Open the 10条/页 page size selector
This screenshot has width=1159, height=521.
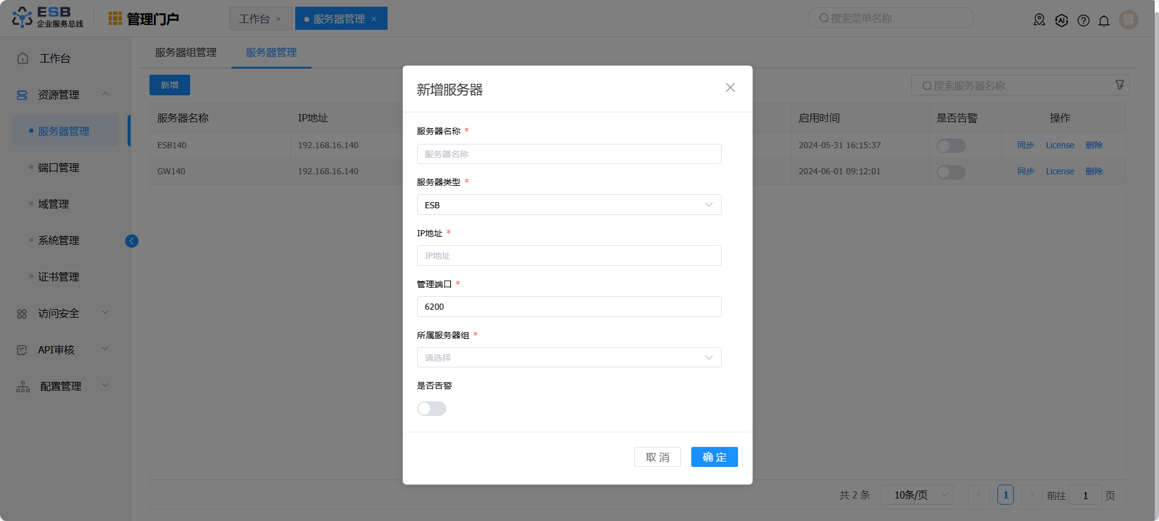[x=917, y=495]
